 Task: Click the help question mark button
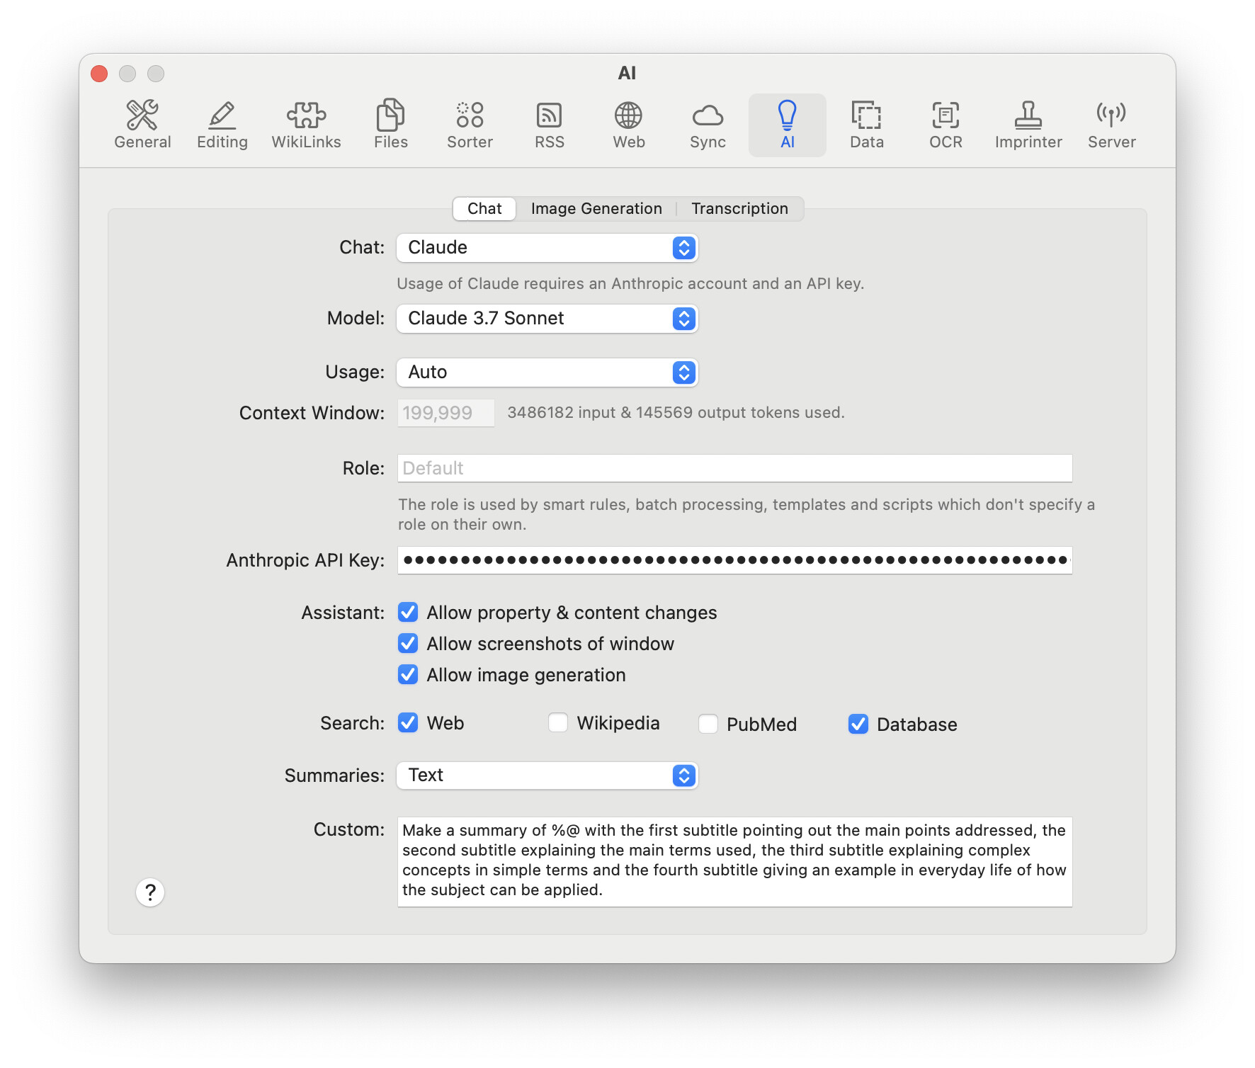(x=150, y=892)
